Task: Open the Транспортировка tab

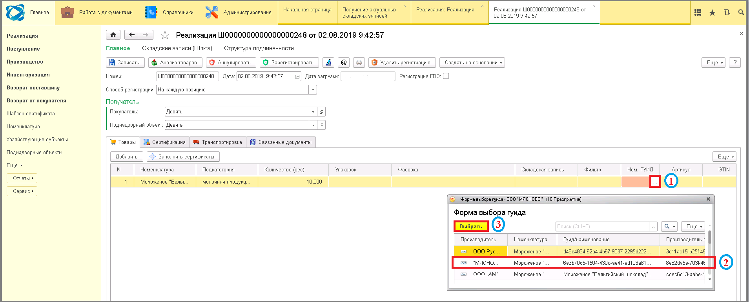Action: coord(218,142)
